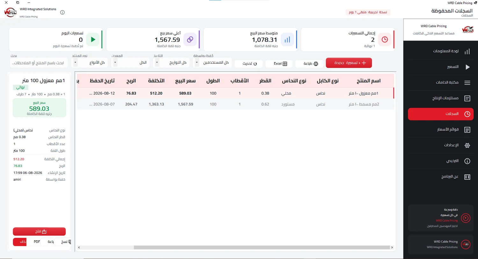Open the كل الأنواع product type dropdown

[x=90, y=62]
